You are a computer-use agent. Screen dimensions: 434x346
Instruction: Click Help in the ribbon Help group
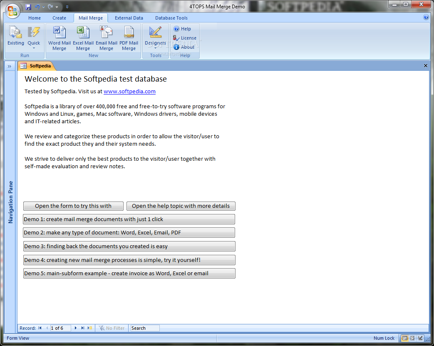[182, 29]
